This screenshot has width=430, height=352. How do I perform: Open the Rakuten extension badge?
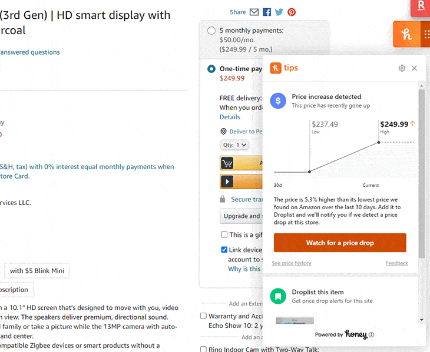click(421, 8)
